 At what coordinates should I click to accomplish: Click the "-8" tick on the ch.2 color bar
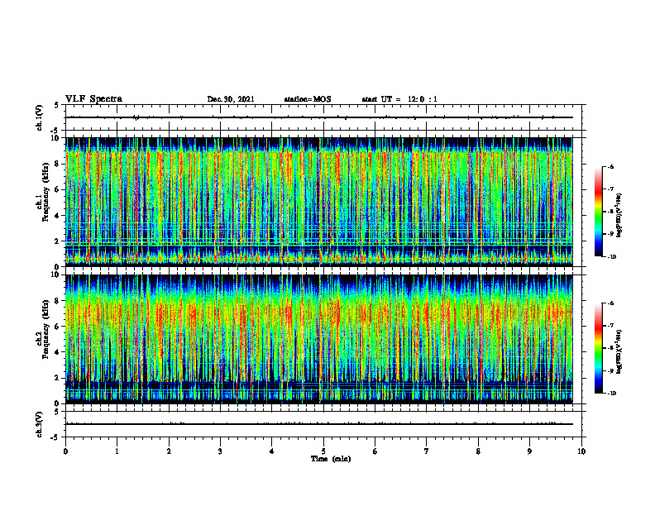[x=610, y=348]
